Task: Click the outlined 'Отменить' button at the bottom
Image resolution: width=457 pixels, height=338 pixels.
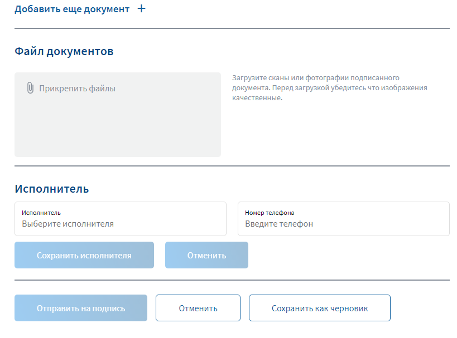Action: click(x=198, y=308)
